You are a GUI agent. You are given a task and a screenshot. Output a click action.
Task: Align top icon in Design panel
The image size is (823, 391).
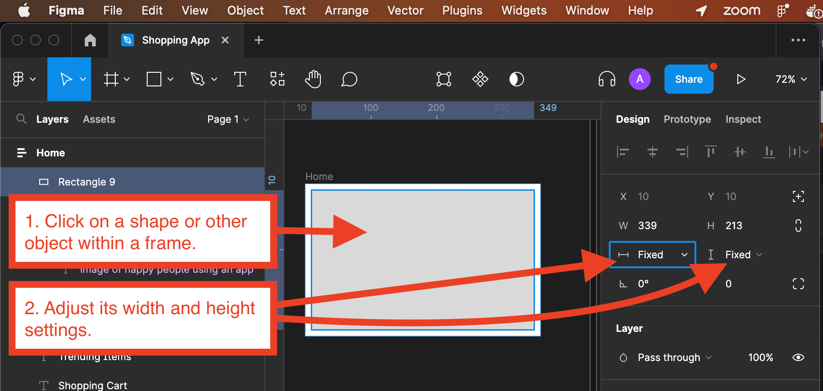[x=710, y=151]
